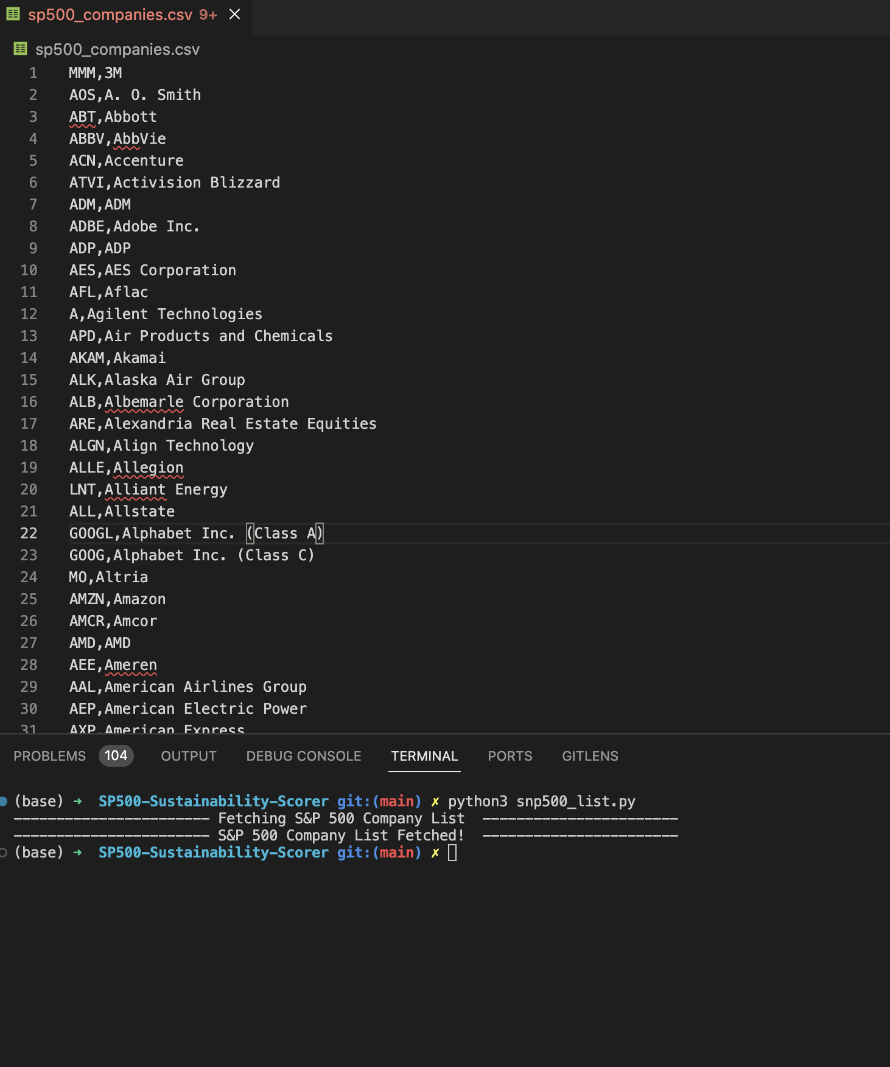Image resolution: width=890 pixels, height=1067 pixels.
Task: Click the 'ALL,Allstate' line
Action: pos(122,512)
